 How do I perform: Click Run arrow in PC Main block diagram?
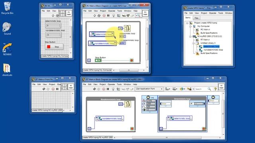tap(95, 15)
